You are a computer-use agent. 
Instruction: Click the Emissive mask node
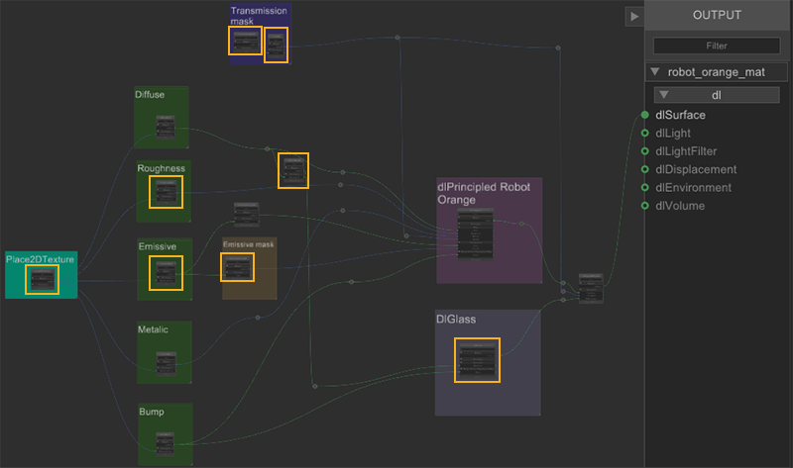click(237, 267)
